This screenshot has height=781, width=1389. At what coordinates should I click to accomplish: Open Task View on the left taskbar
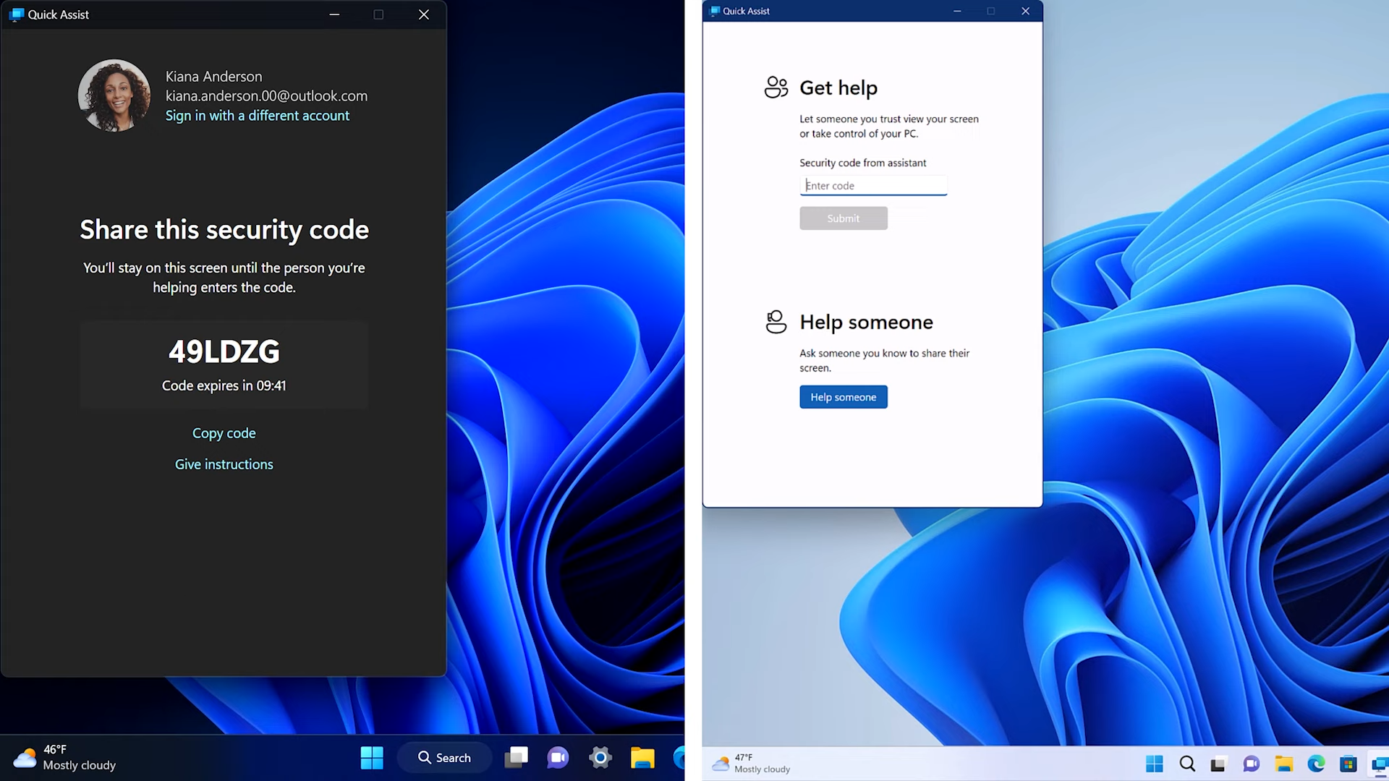517,757
